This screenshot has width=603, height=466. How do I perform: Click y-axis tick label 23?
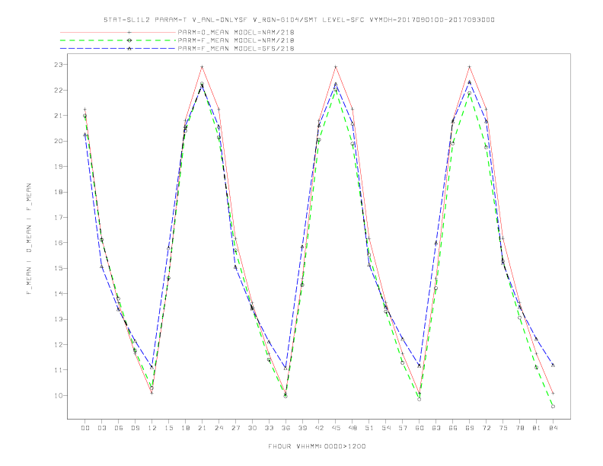coord(58,65)
